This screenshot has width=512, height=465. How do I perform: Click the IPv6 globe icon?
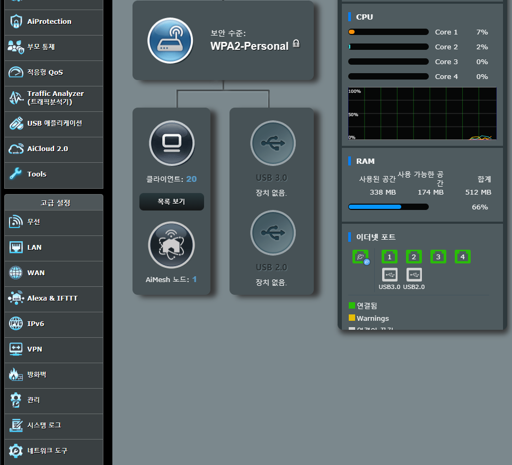coord(16,323)
